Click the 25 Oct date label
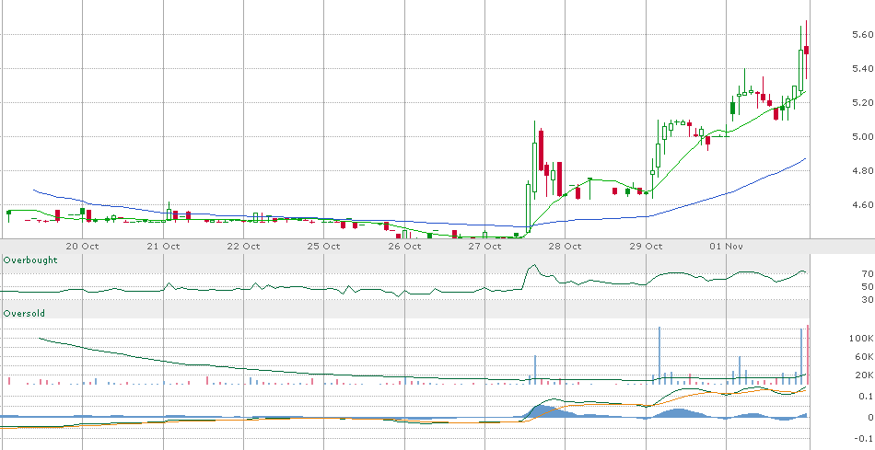Viewport: 875px width, 450px height. (x=324, y=246)
